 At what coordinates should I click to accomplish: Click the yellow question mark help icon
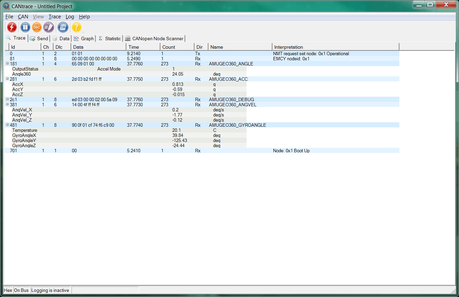pyautogui.click(x=77, y=27)
